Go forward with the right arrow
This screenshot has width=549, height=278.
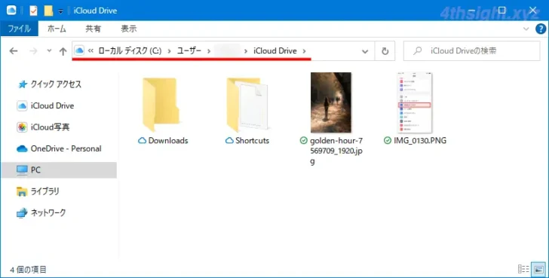33,51
